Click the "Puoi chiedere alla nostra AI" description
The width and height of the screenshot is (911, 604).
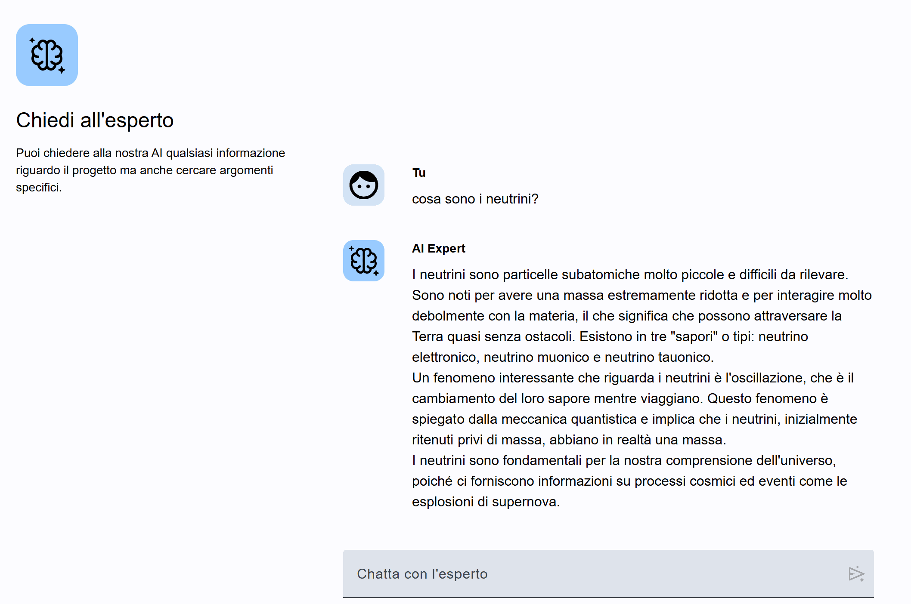(x=150, y=170)
